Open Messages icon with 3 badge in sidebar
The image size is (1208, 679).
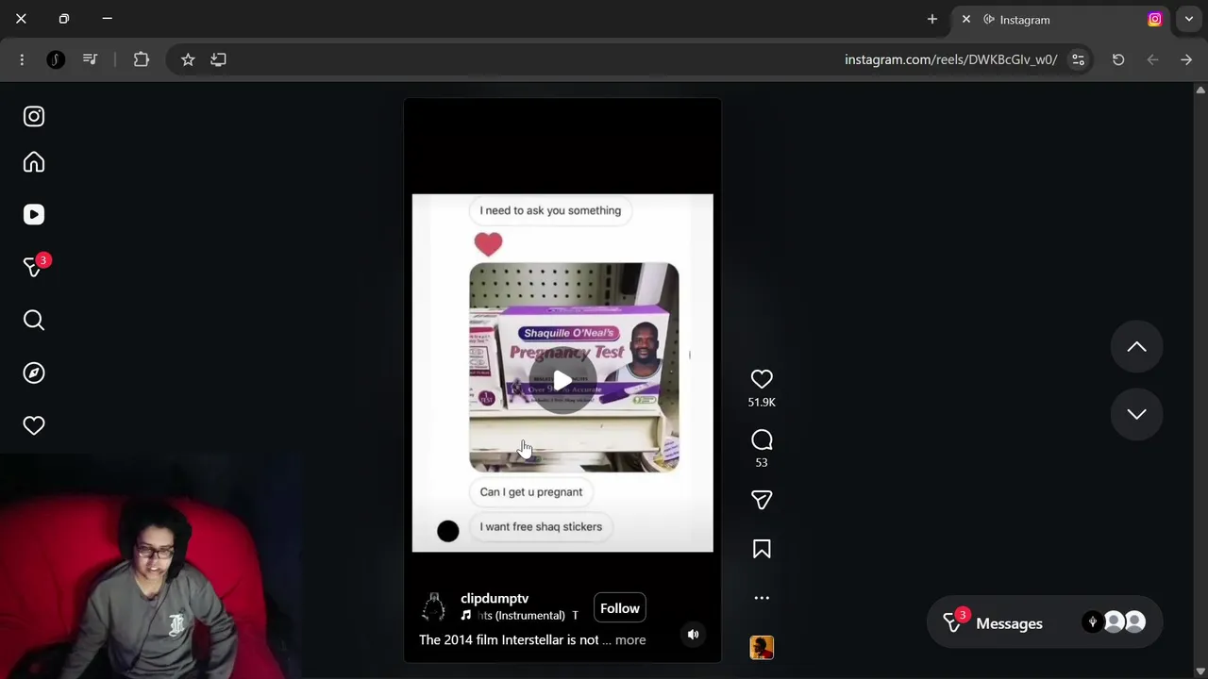pos(34,267)
